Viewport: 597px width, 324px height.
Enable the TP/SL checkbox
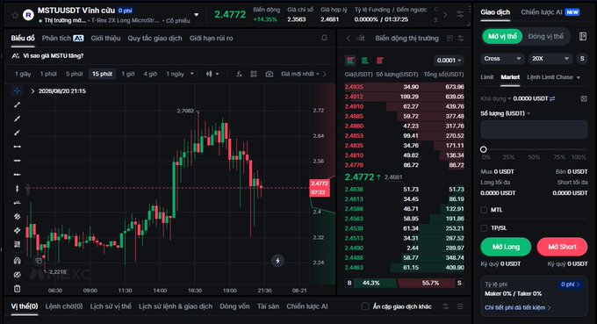click(x=484, y=228)
